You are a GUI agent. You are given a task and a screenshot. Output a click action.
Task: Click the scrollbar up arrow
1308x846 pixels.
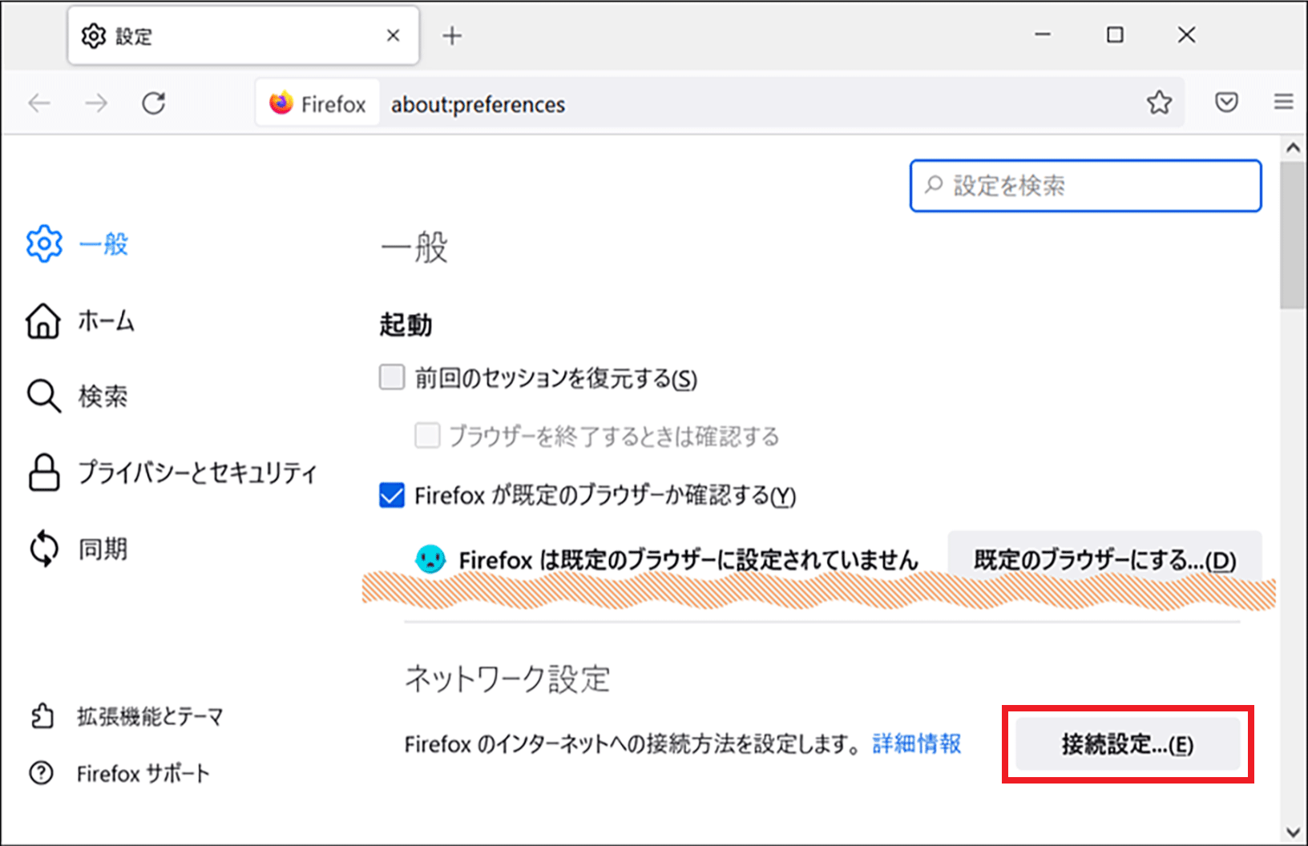click(x=1292, y=148)
